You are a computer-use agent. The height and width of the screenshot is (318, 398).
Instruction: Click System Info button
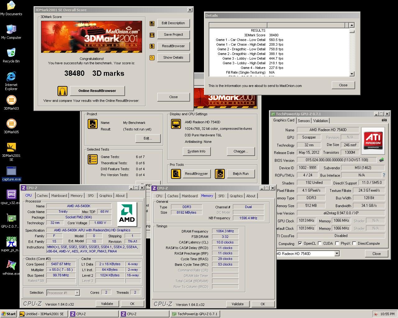point(197,151)
